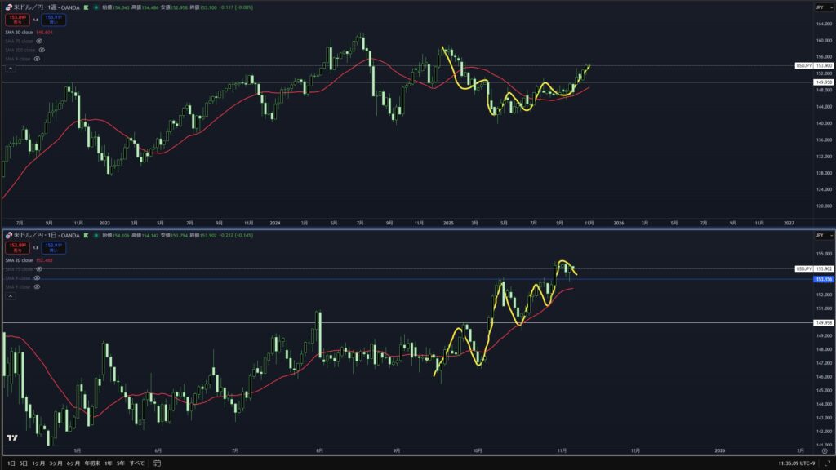
Task: Show the SMA 75 indicator on the weekly chart
Action: click(x=38, y=41)
